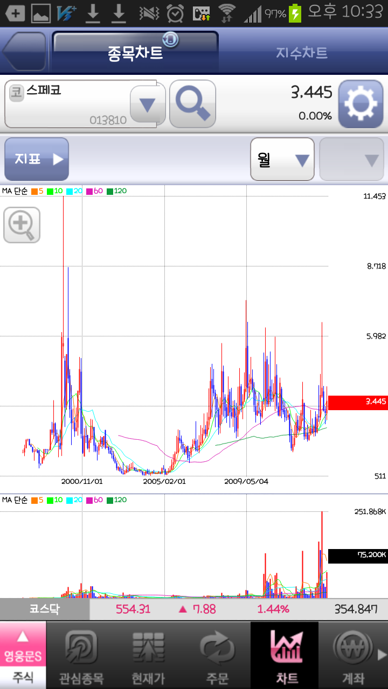
Task: Tap the red 3.445 current price marker
Action: [358, 402]
